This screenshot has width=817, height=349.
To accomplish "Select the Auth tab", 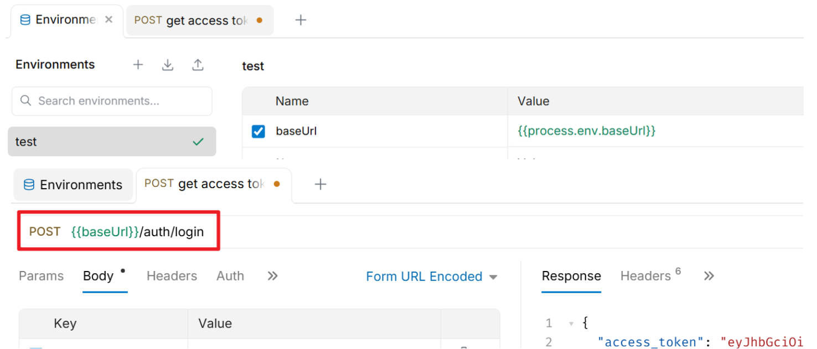I will (230, 276).
